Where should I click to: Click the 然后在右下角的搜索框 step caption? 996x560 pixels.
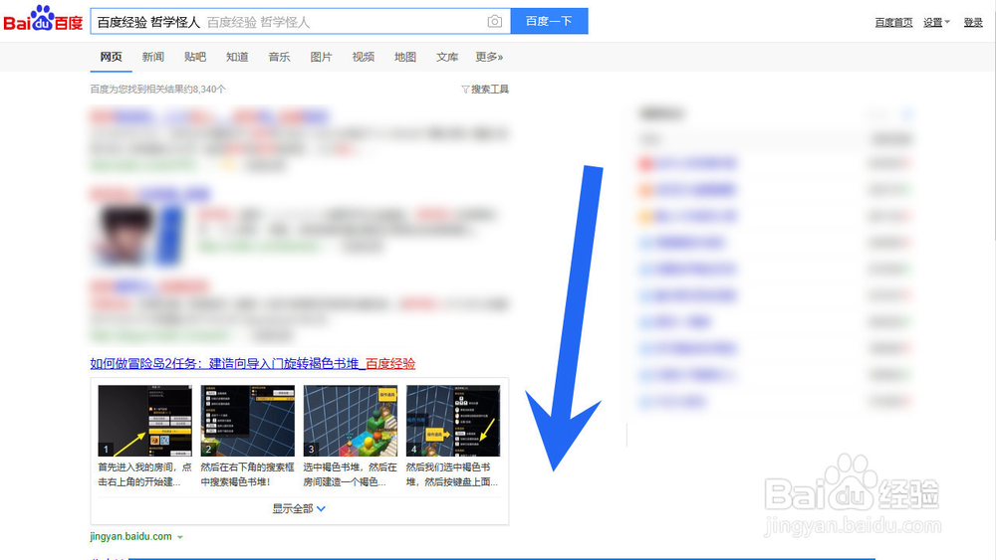click(x=248, y=474)
